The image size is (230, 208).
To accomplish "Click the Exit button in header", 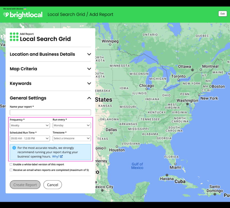I will 223,14.
